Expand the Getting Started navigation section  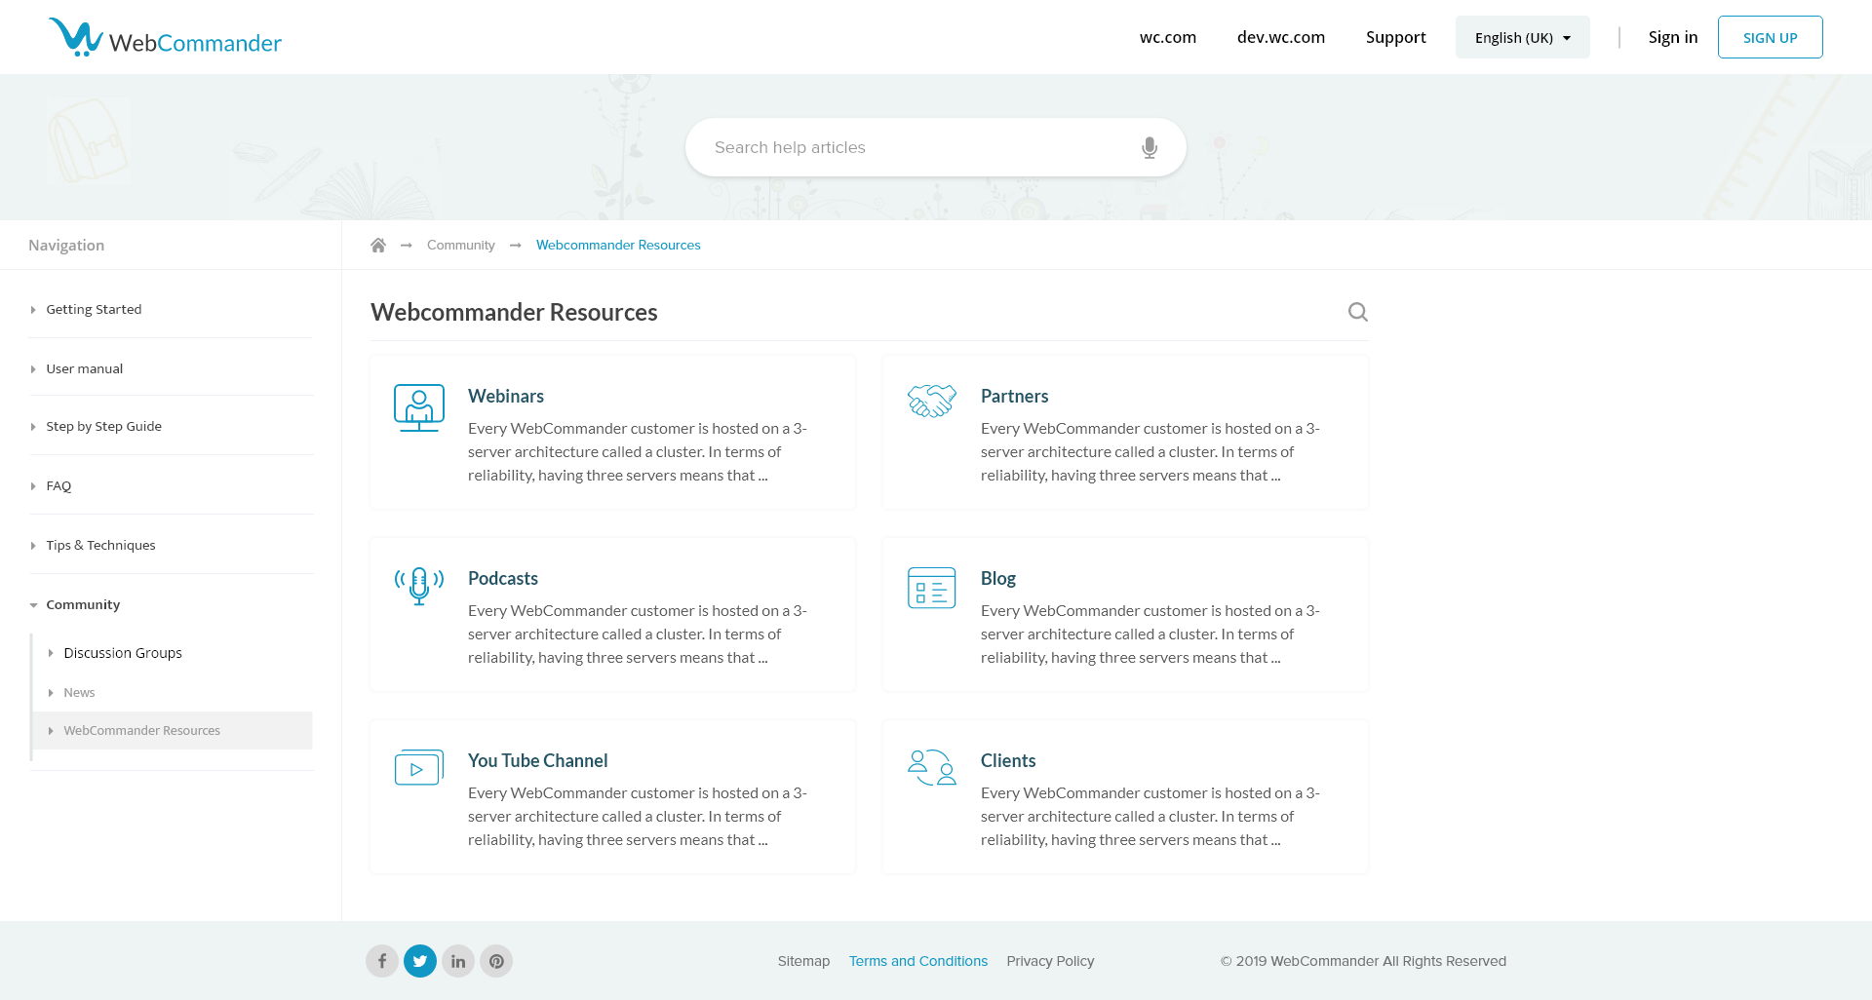(x=94, y=309)
